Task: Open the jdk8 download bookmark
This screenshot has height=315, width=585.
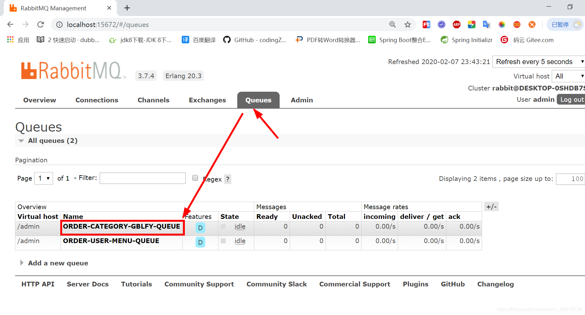Action: [x=140, y=40]
